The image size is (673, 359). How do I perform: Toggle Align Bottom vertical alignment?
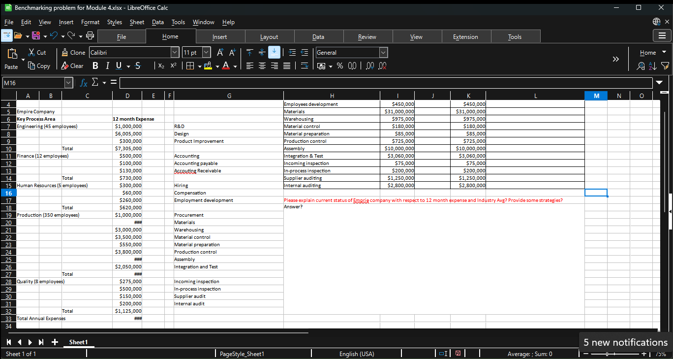point(274,53)
